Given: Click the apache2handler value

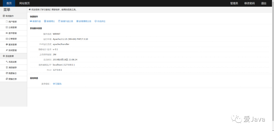Looking at the screenshot, I should [x=61, y=44].
